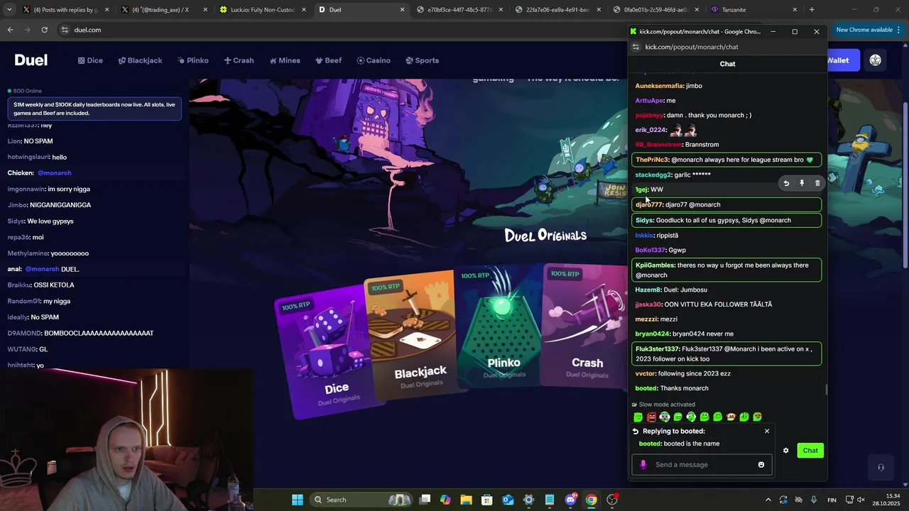Close the Duel browser tab
Screen dimensions: 909x511
[x=403, y=10]
